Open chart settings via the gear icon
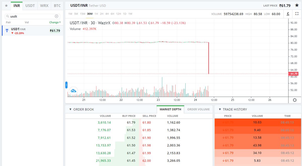This screenshot has width=302, height=166. (294, 100)
